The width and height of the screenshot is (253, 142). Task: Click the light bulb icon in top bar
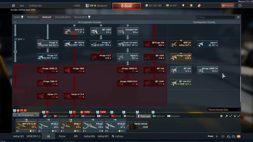click(183, 6)
